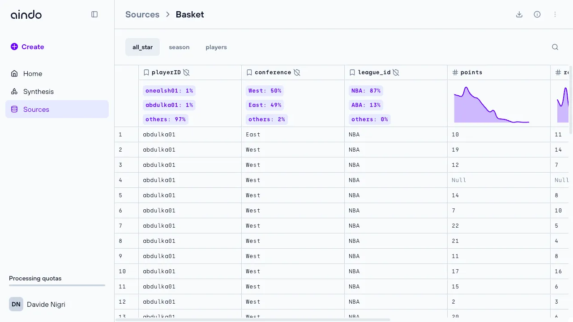Click points value 17 in row 10
The image size is (573, 322).
coord(499,271)
